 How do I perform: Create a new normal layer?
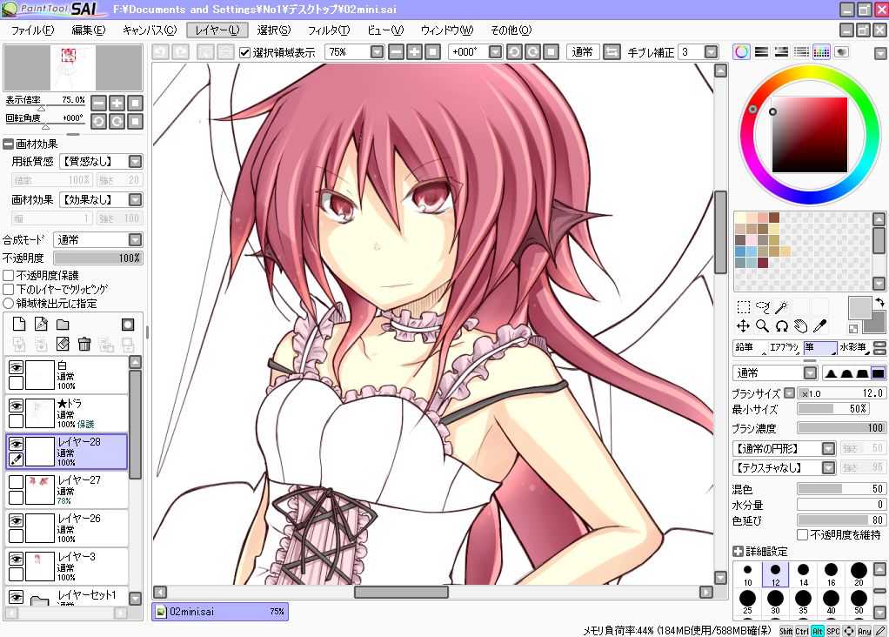click(19, 325)
